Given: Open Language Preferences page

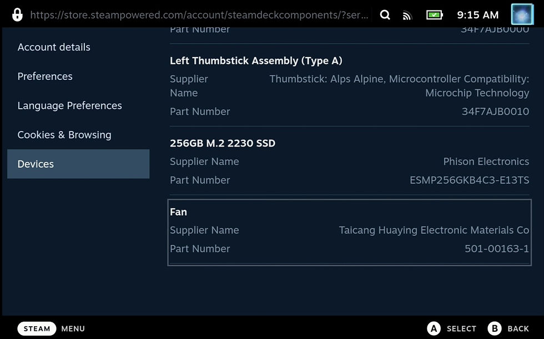Looking at the screenshot, I should [70, 105].
